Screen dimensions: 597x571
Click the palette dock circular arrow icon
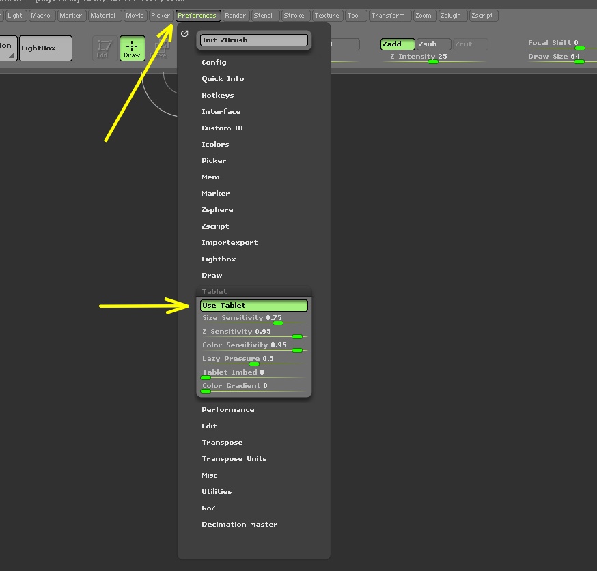[184, 34]
